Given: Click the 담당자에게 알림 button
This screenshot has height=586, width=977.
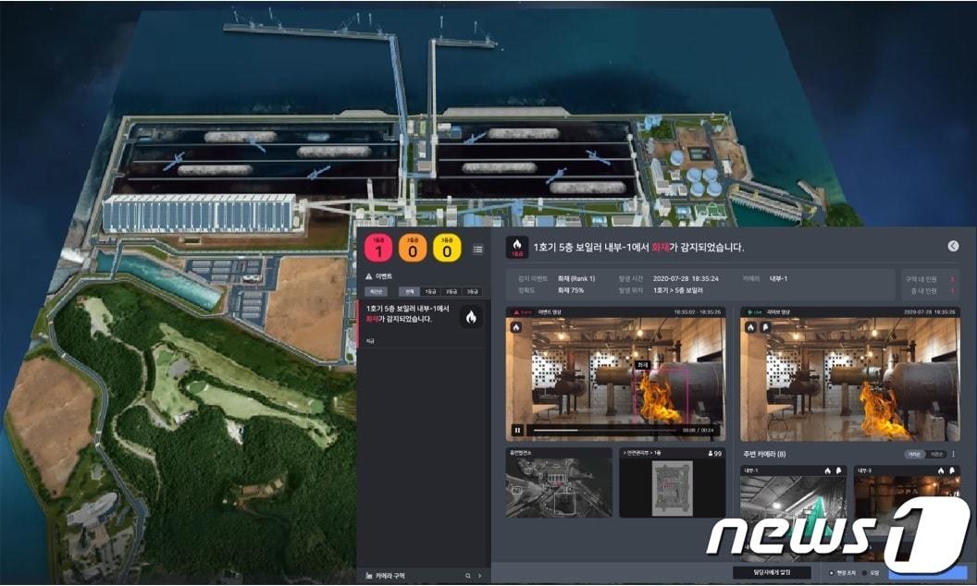Looking at the screenshot, I should coord(772,572).
